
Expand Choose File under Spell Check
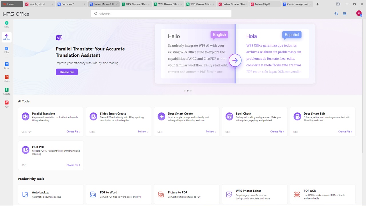[x=277, y=132]
